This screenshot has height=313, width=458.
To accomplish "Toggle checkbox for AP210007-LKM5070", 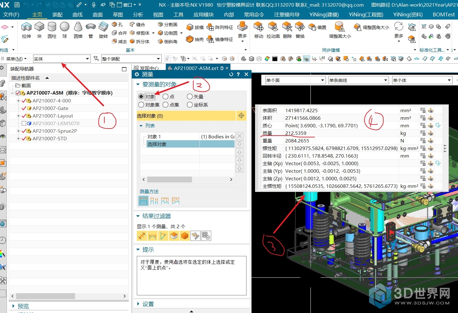I will pyautogui.click(x=24, y=123).
